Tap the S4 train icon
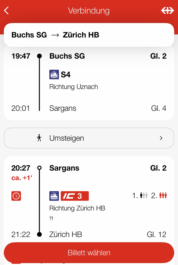This screenshot has height=265, width=178. (x=54, y=74)
